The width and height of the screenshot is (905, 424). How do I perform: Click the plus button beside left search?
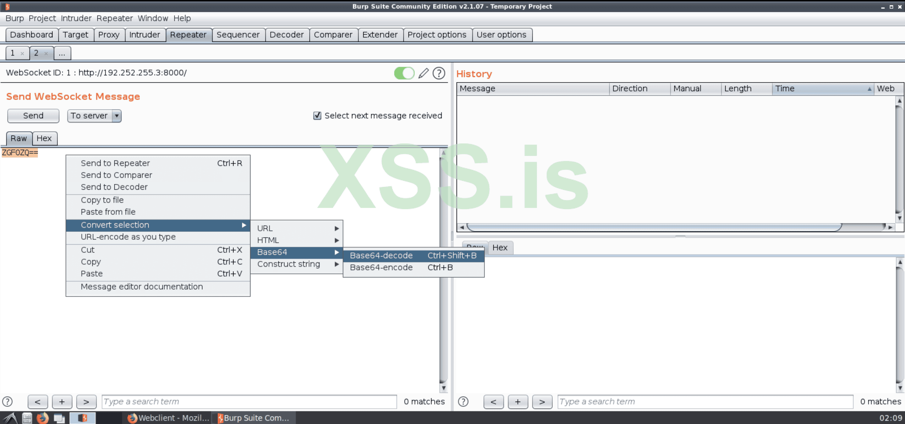(62, 401)
